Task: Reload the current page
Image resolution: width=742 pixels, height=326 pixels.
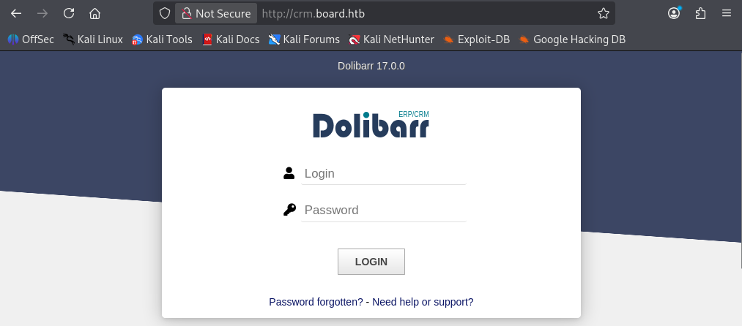Action: click(x=69, y=13)
